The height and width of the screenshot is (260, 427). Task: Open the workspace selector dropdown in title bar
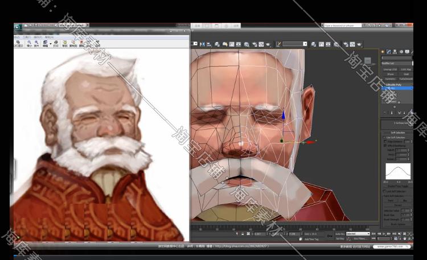tap(73, 25)
